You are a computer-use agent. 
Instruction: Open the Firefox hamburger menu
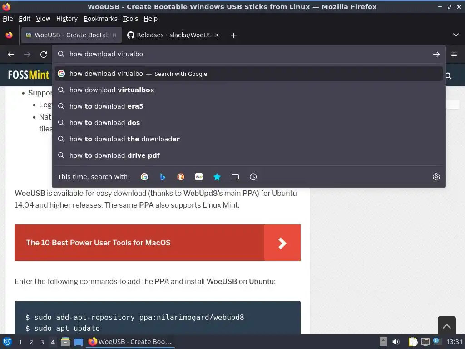(454, 54)
